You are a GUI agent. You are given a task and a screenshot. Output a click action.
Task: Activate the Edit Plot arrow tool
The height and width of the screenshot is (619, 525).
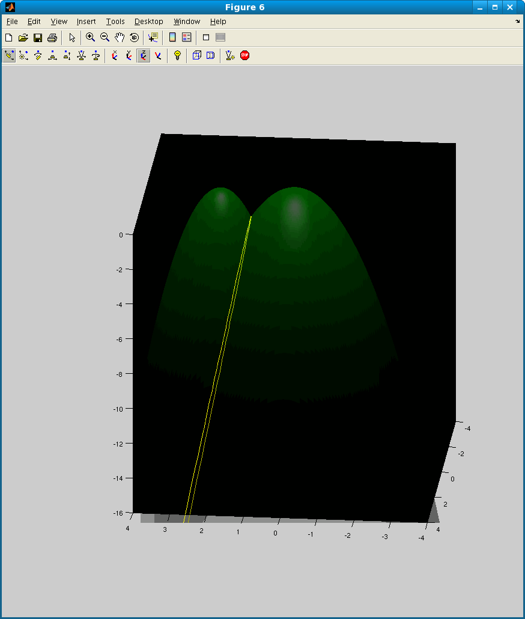pos(72,37)
